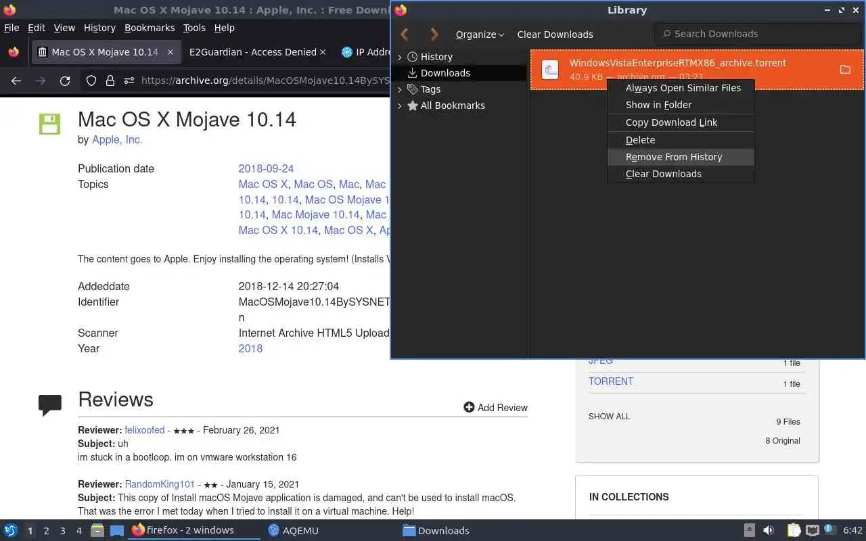Click Add Review link

coord(495,408)
